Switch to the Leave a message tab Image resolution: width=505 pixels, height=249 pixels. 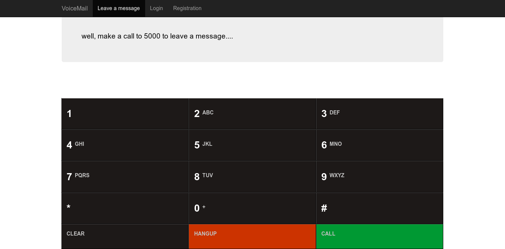tap(119, 8)
